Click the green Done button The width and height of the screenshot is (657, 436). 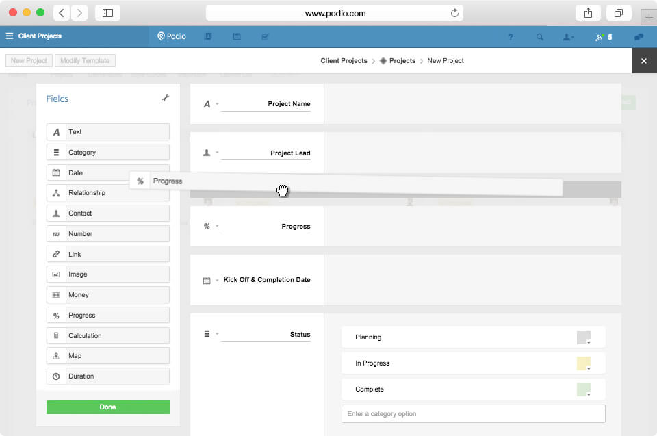pyautogui.click(x=107, y=407)
